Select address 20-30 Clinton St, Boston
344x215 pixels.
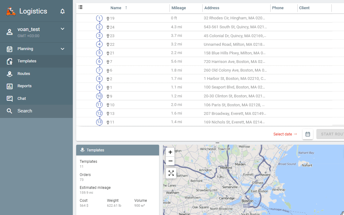(234, 96)
